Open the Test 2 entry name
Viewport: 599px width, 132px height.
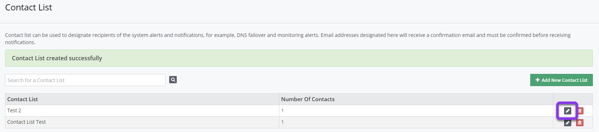[x=14, y=110]
